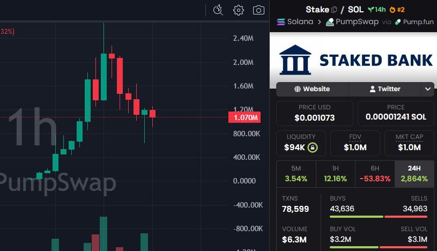This screenshot has height=251, width=437.
Task: Click the 1.60M price axis label
Action: tap(243, 86)
